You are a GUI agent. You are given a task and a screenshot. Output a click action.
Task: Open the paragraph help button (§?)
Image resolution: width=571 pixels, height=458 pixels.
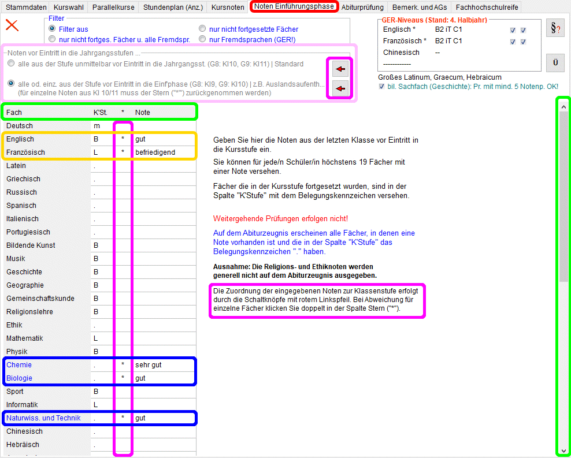(555, 29)
